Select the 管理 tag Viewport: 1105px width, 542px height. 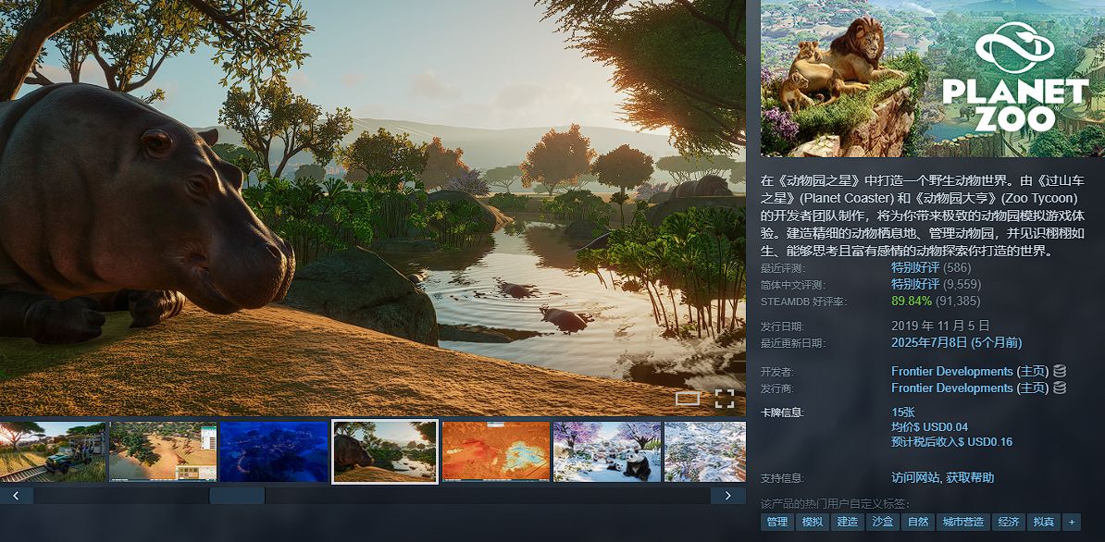pyautogui.click(x=776, y=522)
